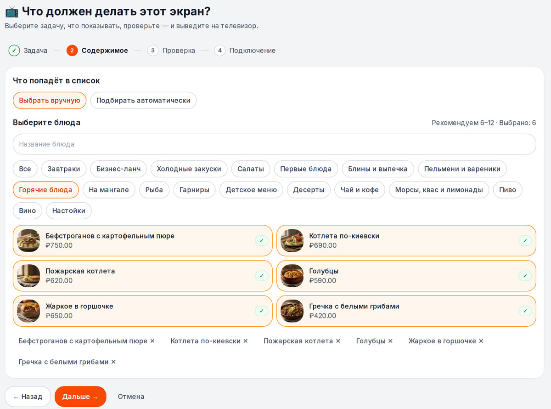Open step 2 Содержимое
Viewport: 551px width, 409px height.
[97, 51]
